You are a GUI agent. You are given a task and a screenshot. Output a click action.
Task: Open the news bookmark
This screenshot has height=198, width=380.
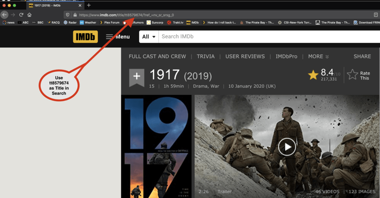click(9, 23)
